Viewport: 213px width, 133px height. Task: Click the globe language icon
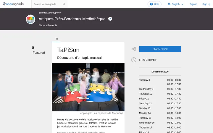point(169,4)
